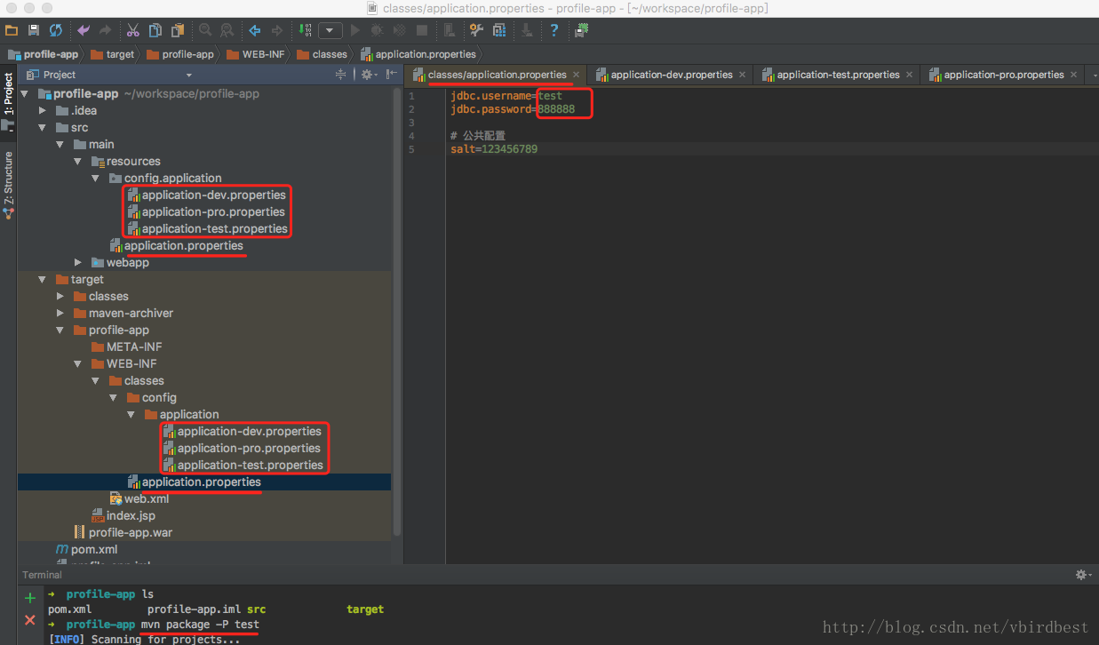Viewport: 1099px width, 645px height.
Task: Click the last toolbar icon after Help
Action: pos(582,30)
